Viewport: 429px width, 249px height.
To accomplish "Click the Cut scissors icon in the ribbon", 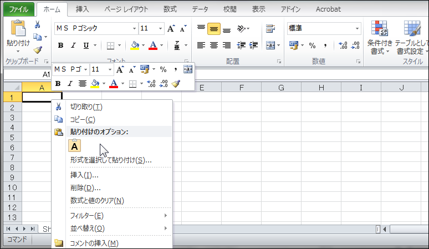I will coord(38,24).
